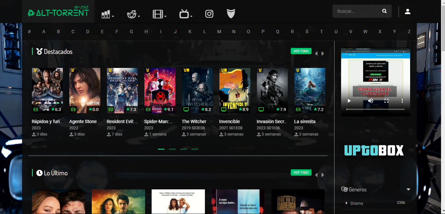Go to next Lo Último slide arrow

(323, 175)
